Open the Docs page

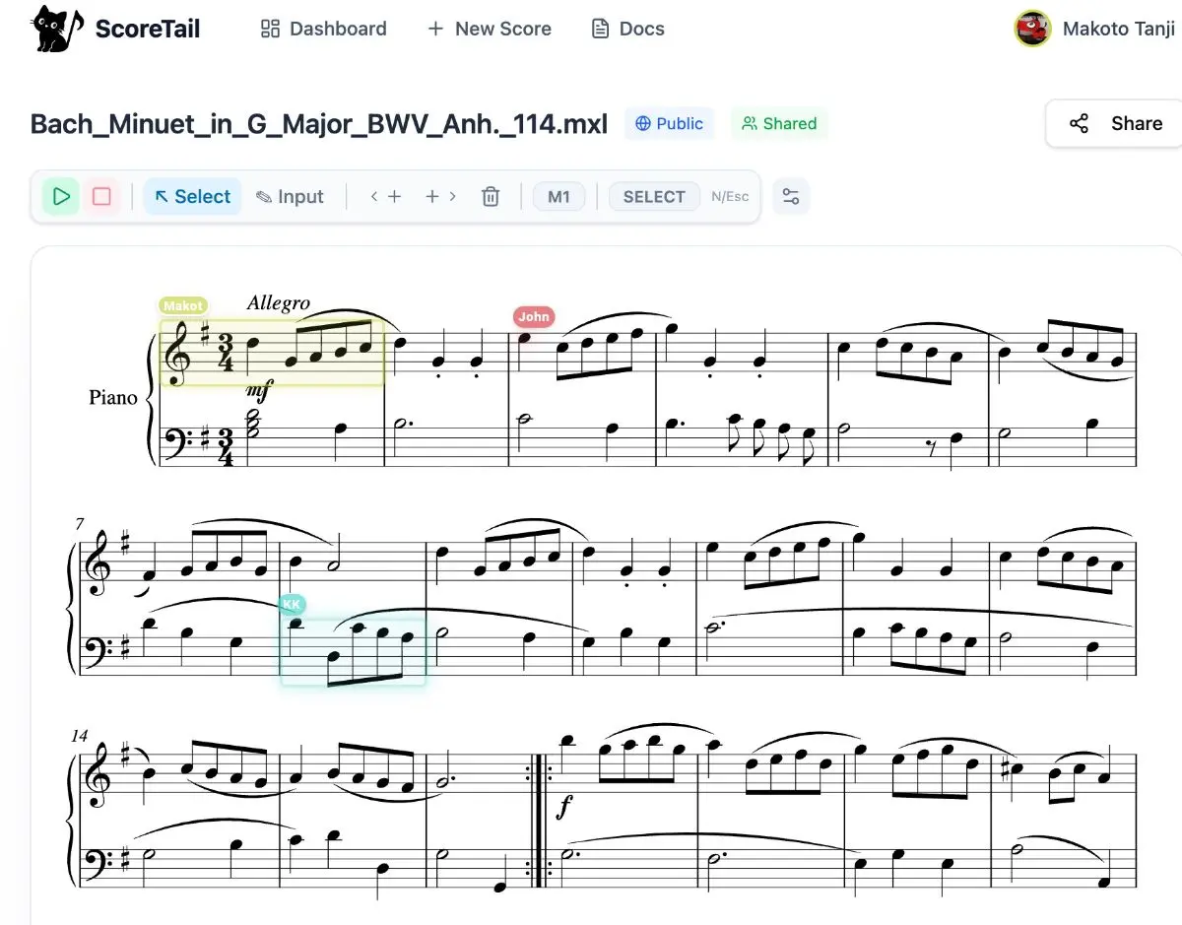(x=627, y=29)
